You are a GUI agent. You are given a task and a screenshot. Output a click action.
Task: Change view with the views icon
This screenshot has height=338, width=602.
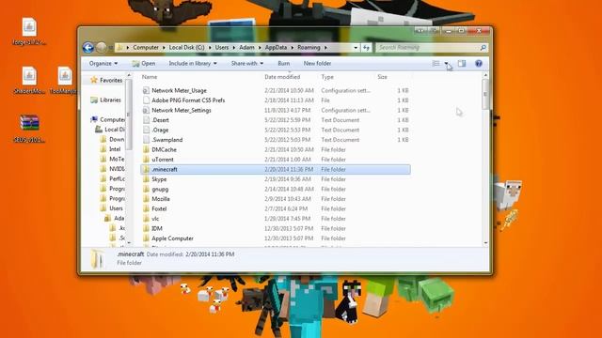[436, 64]
